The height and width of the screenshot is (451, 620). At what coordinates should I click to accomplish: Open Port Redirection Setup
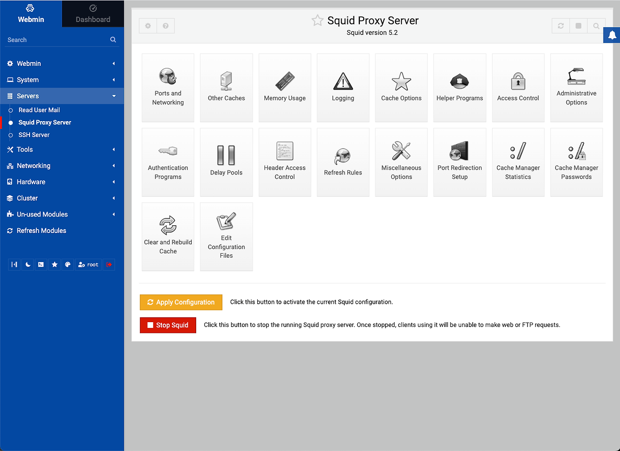[460, 162]
